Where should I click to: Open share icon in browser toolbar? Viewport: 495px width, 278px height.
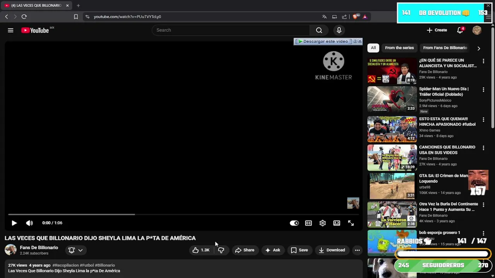(345, 17)
